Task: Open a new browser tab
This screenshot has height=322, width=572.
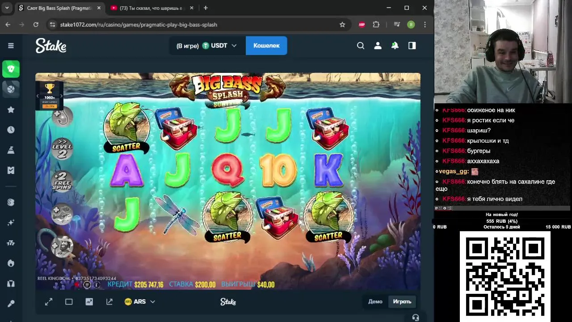Action: pos(206,8)
